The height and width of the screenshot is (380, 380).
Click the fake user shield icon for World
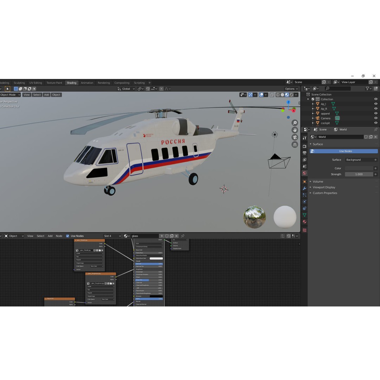pyautogui.click(x=366, y=137)
